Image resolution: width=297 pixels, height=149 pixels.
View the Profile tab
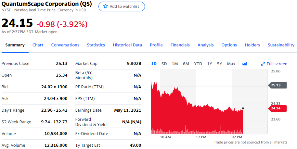[x=156, y=45]
